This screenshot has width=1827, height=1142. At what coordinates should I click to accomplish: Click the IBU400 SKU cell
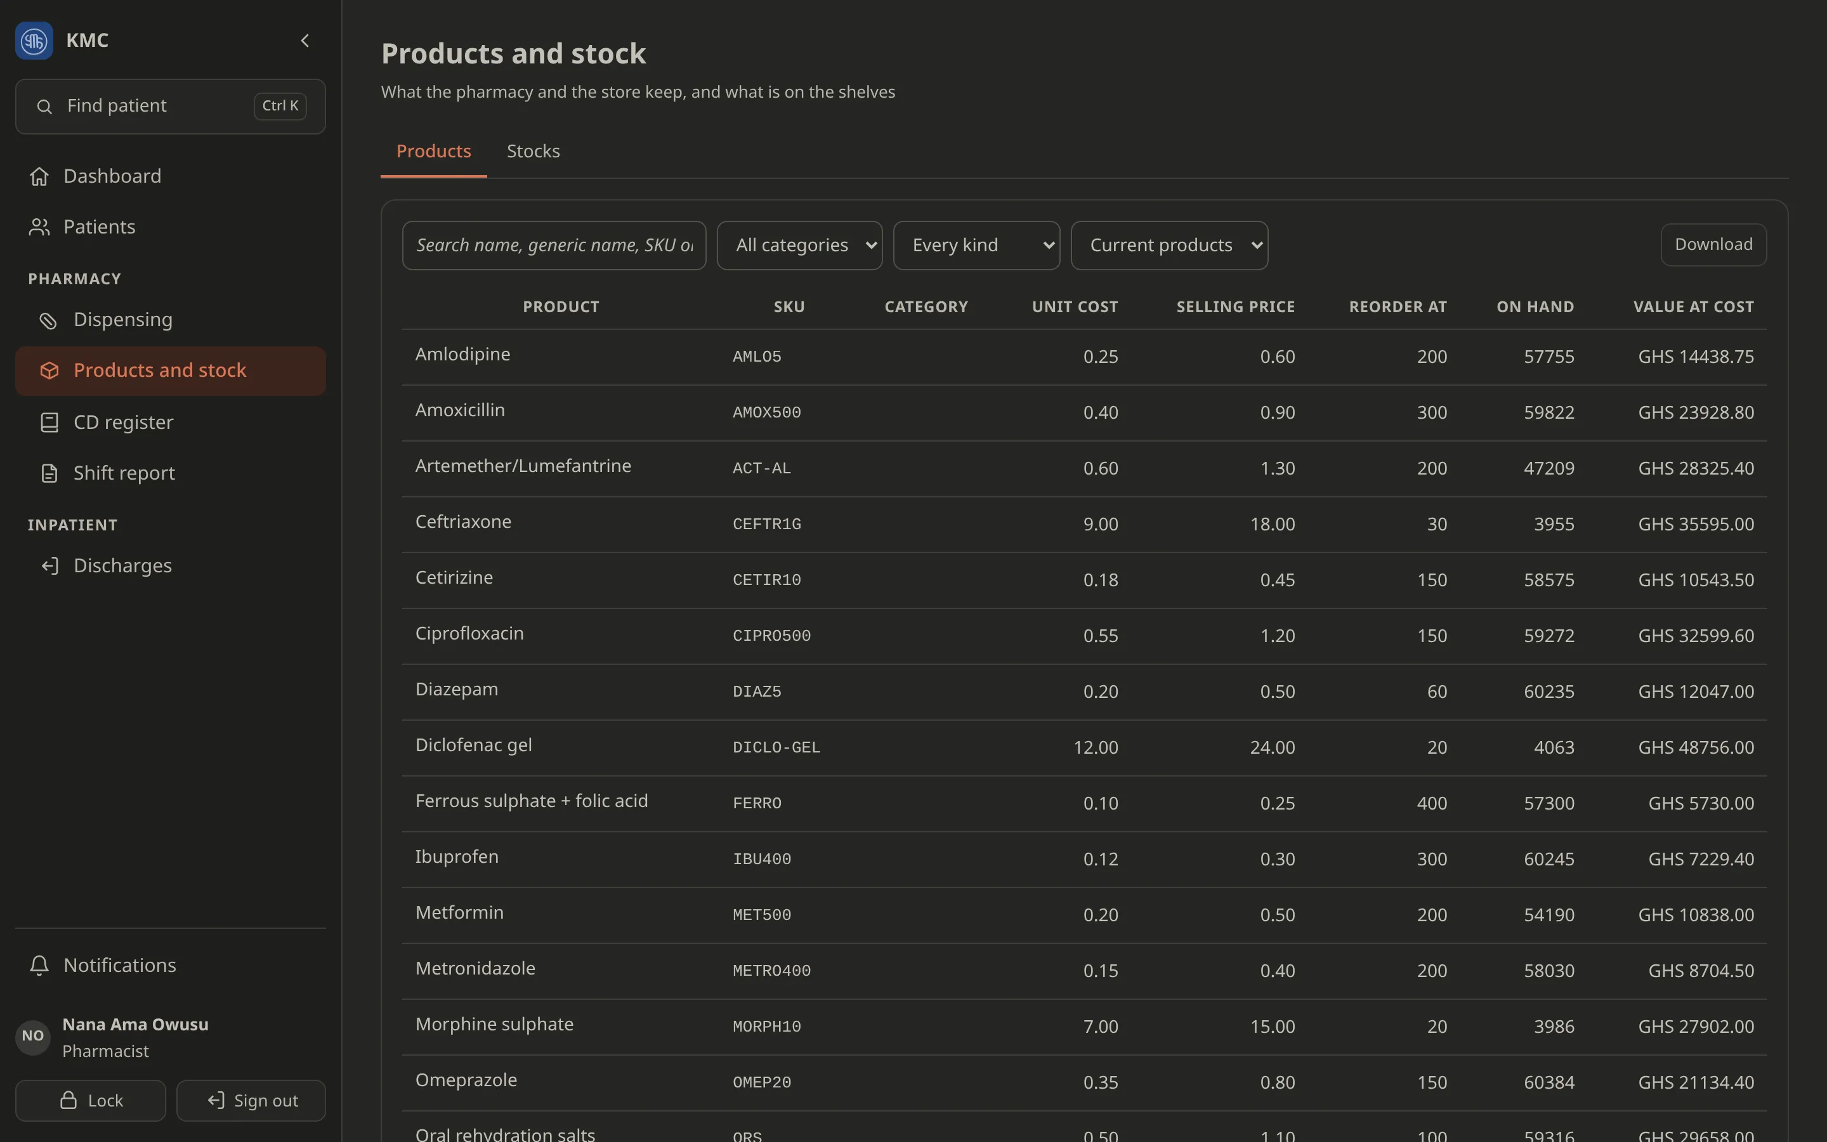pyautogui.click(x=762, y=860)
